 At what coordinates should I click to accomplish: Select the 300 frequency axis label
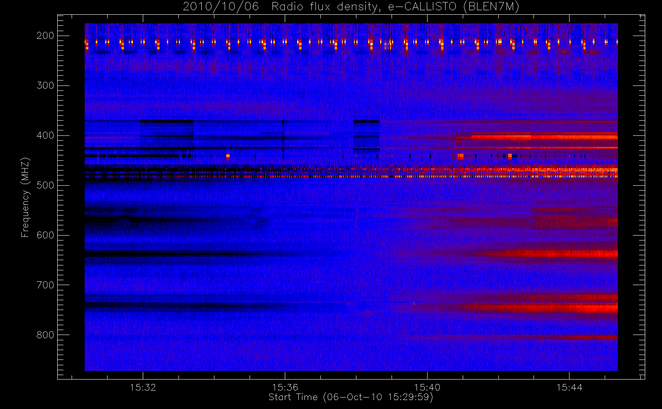(45, 85)
